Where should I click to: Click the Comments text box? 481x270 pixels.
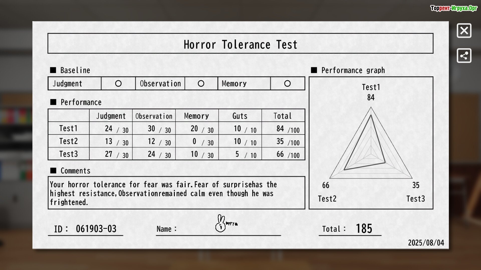[176, 193]
